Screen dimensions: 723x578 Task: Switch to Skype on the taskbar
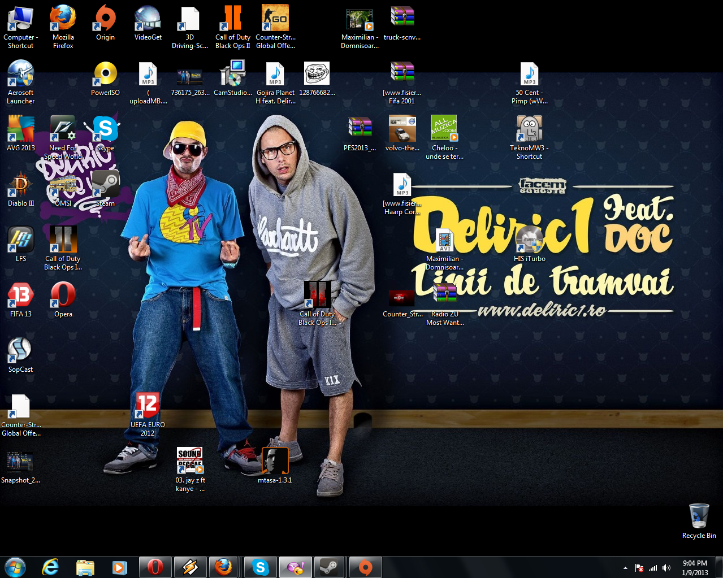point(261,567)
